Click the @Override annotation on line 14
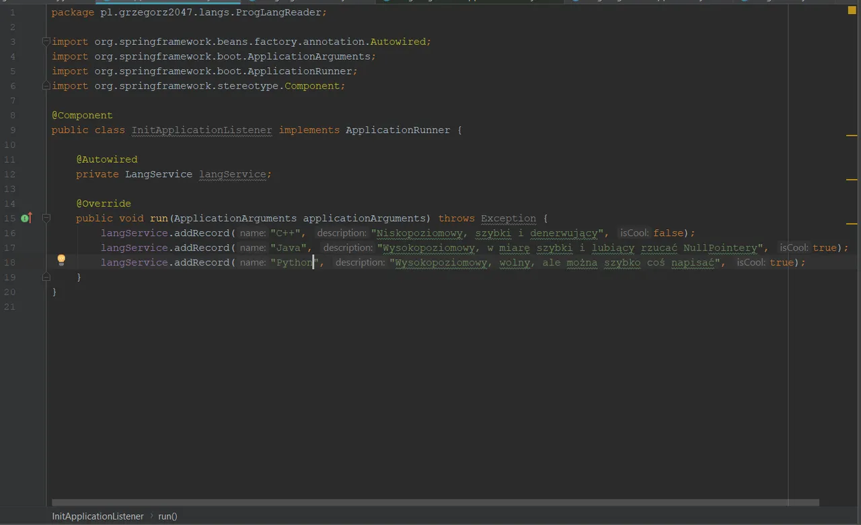This screenshot has height=525, width=861. click(x=104, y=203)
